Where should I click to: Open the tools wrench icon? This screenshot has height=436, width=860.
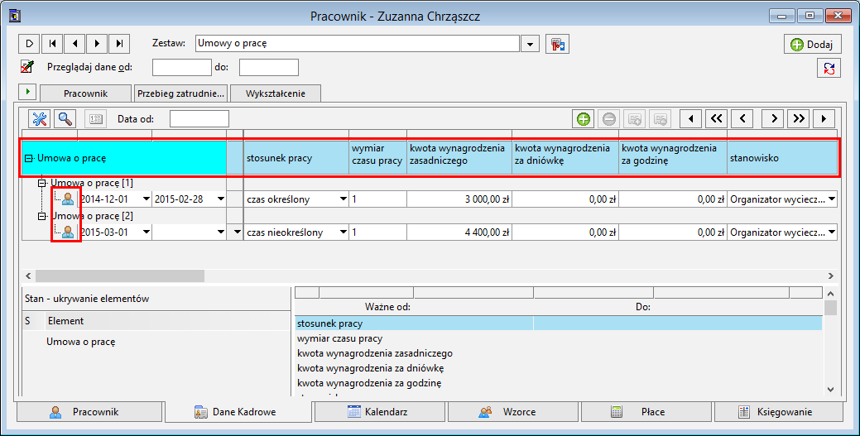(x=40, y=118)
